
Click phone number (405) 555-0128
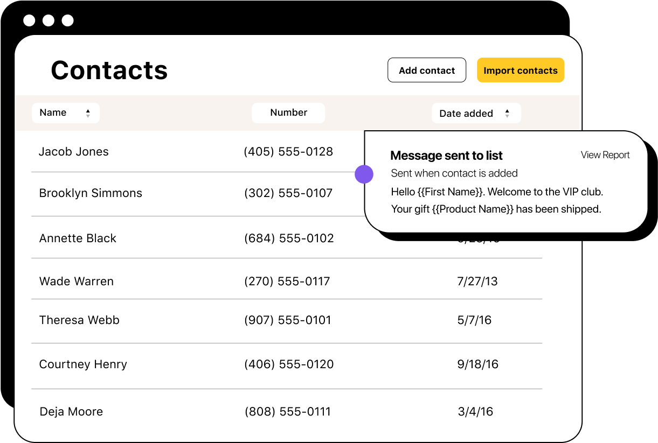(x=288, y=152)
